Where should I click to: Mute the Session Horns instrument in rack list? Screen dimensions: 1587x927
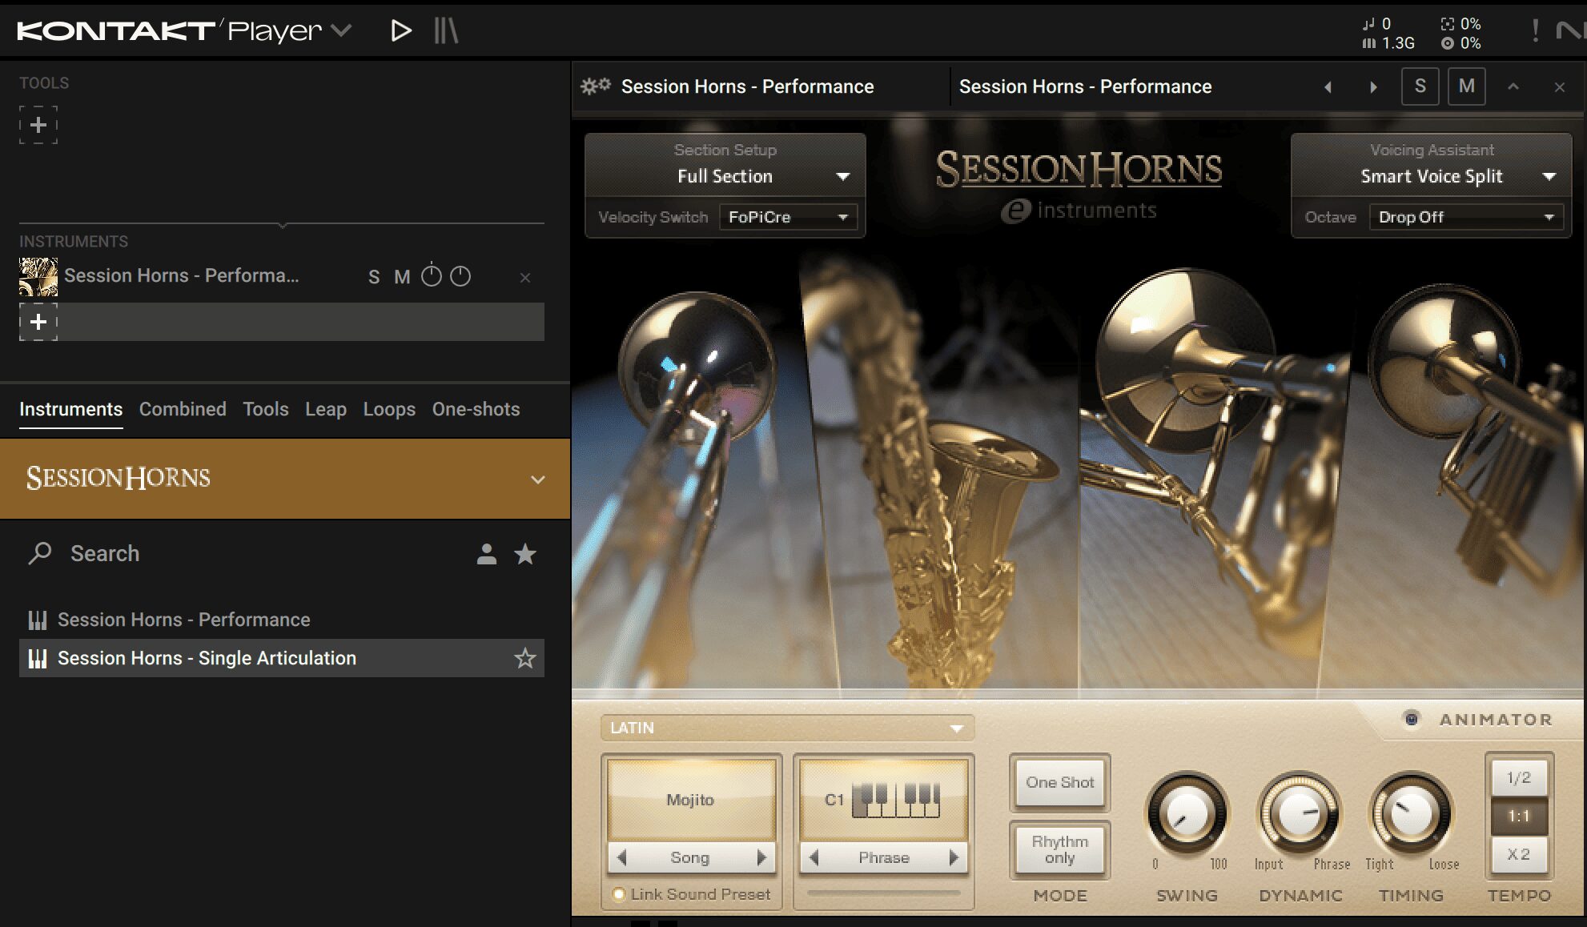click(402, 277)
